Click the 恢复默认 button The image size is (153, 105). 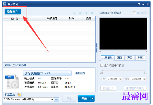point(108,88)
